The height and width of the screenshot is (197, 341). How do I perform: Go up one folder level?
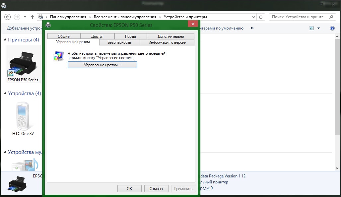(x=33, y=17)
